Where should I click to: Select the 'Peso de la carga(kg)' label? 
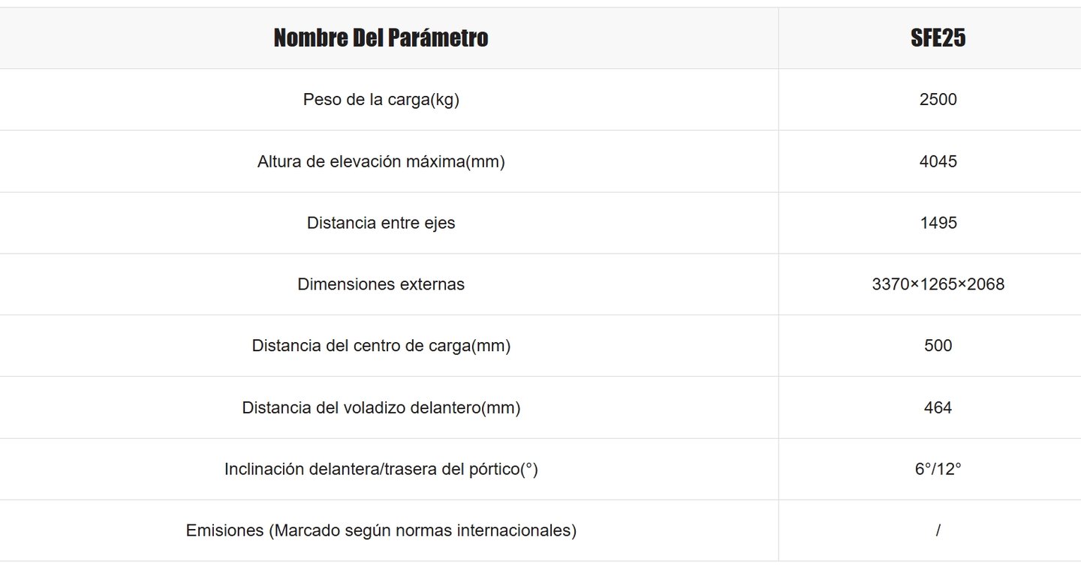381,100
